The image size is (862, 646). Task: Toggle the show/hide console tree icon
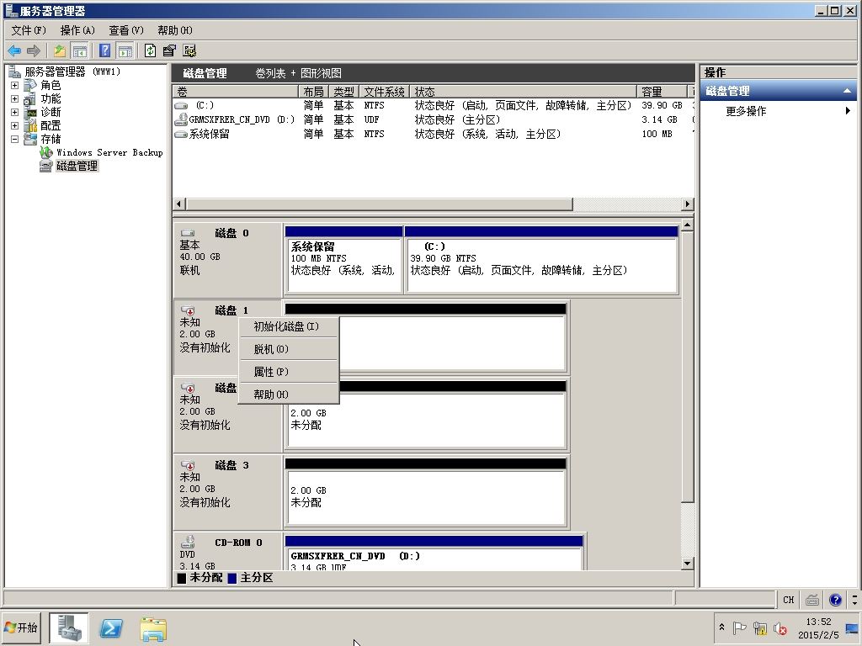(x=80, y=51)
